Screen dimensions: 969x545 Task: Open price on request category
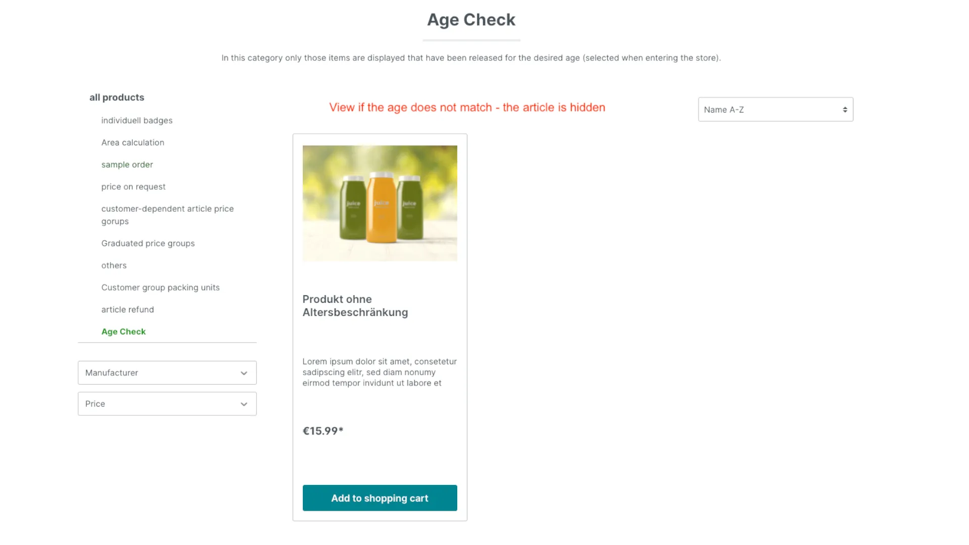point(133,186)
